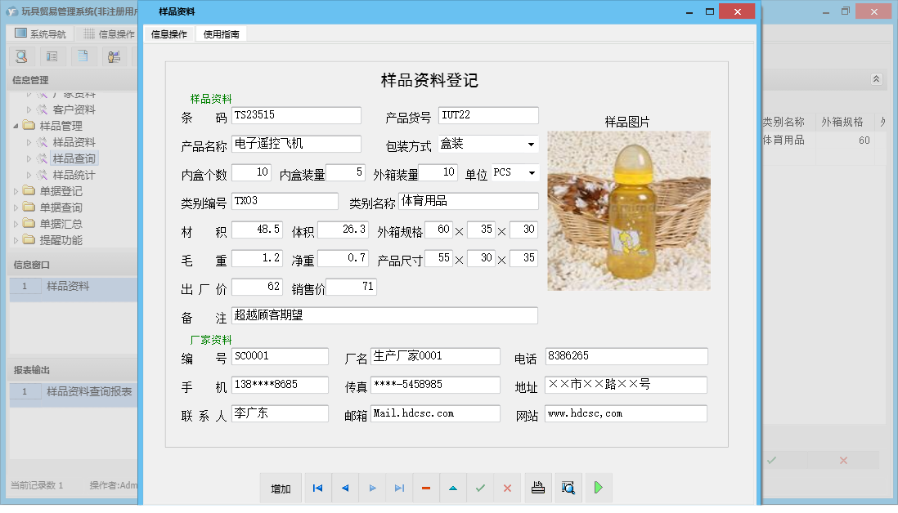Click the report list icon in top toolbar
This screenshot has height=513, width=898.
click(52, 56)
